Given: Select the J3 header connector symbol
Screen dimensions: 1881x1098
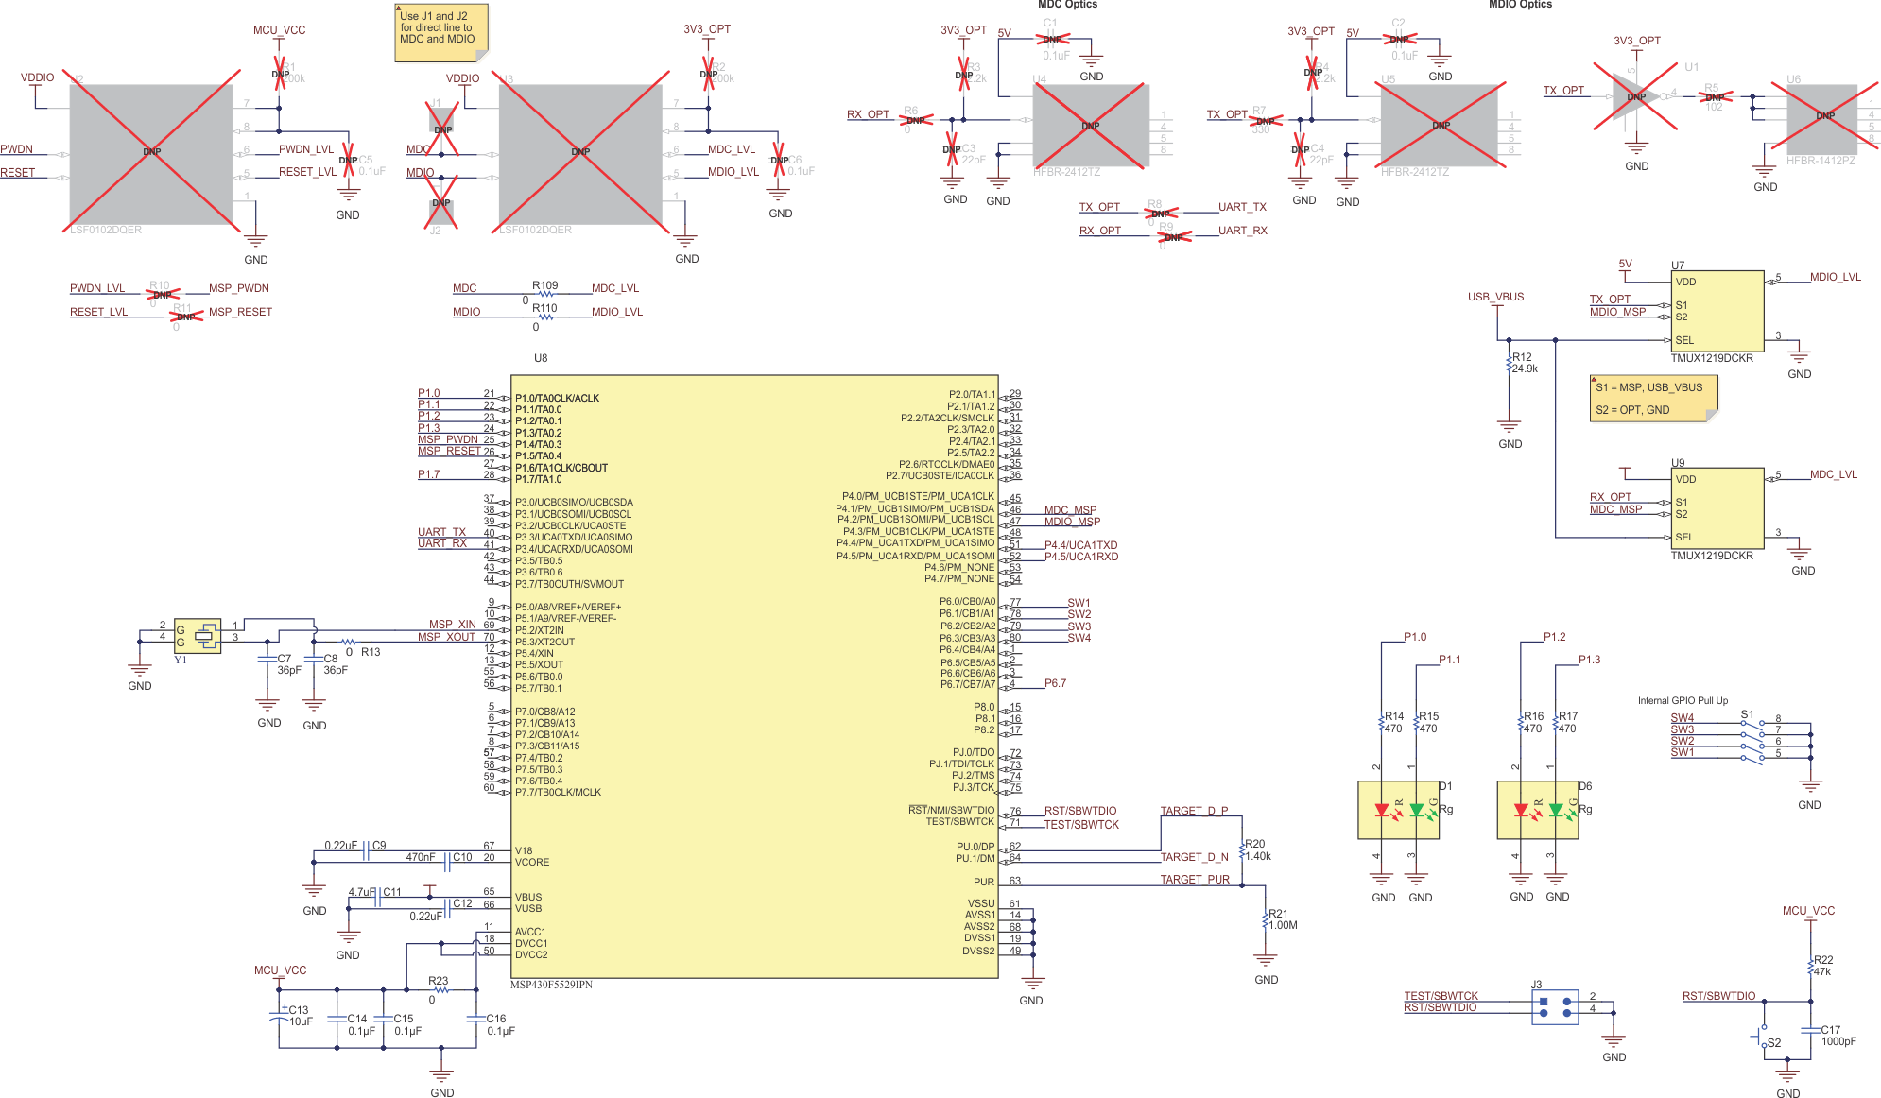Looking at the screenshot, I should click(1555, 1007).
